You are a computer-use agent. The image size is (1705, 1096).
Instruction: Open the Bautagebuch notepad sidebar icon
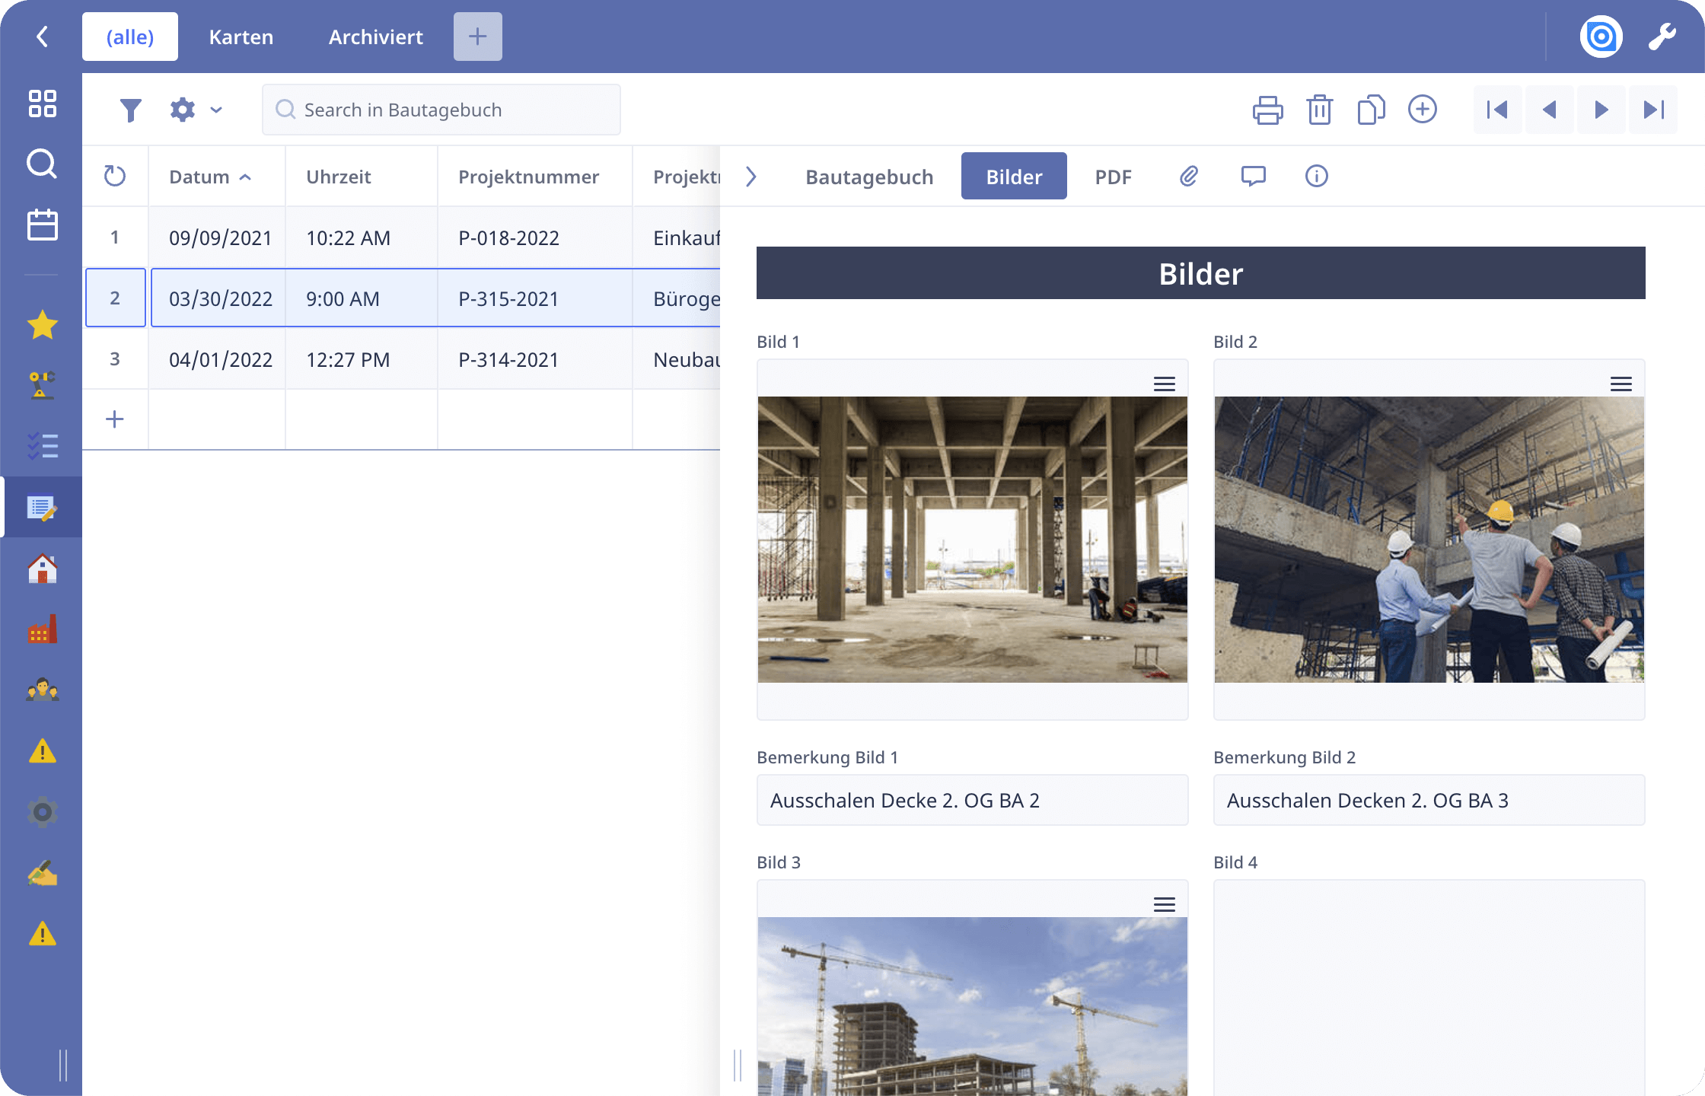43,508
